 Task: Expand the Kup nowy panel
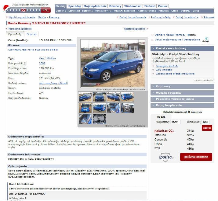tap(182, 87)
